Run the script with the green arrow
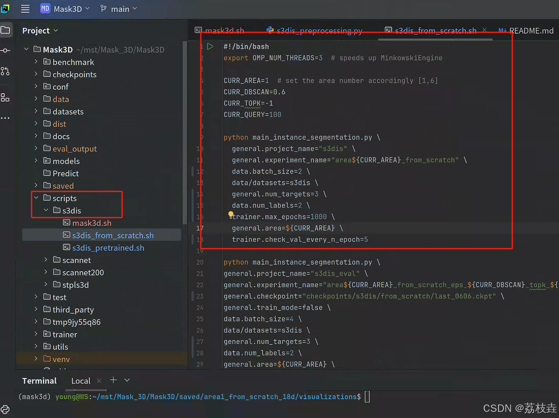The image size is (559, 418). (210, 47)
